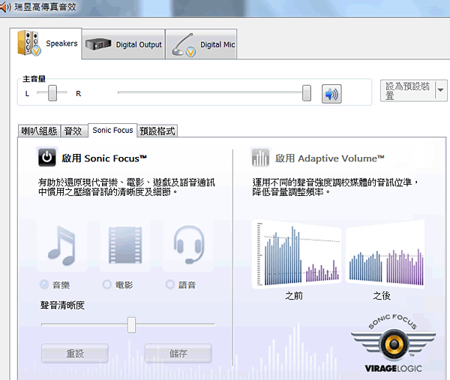This screenshot has height=380, width=450.
Task: Click the digital receiver box icon
Action: (98, 44)
